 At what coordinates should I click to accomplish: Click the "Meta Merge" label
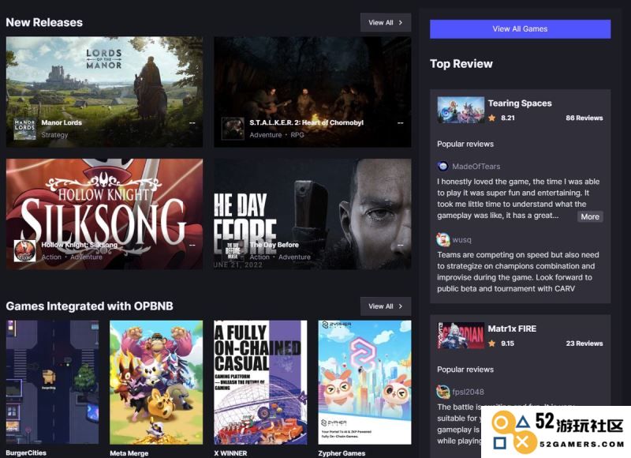point(129,453)
